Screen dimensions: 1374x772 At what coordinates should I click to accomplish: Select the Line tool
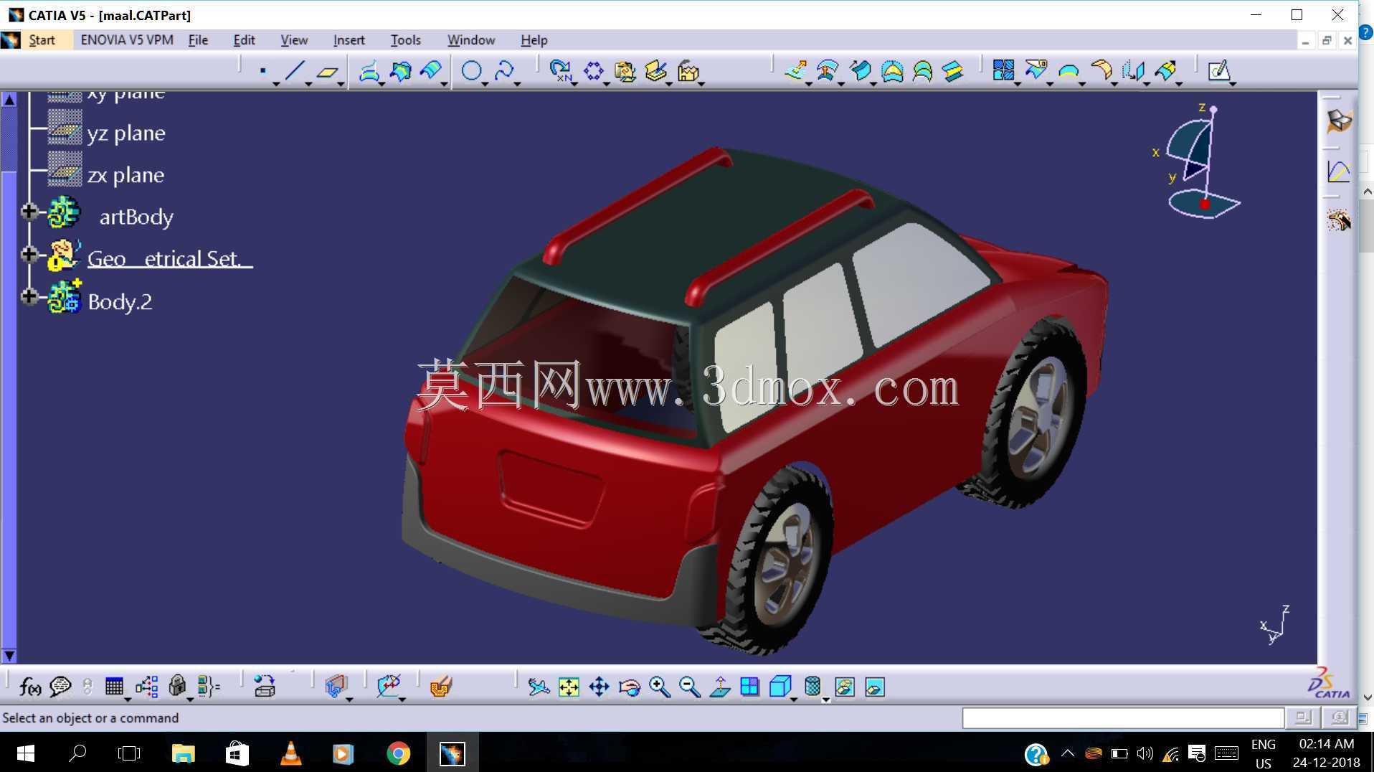pos(295,71)
